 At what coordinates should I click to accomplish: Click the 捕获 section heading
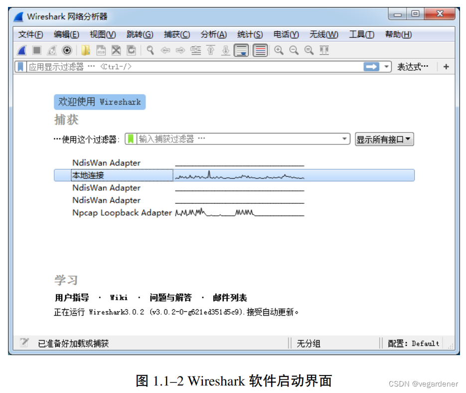coord(66,120)
